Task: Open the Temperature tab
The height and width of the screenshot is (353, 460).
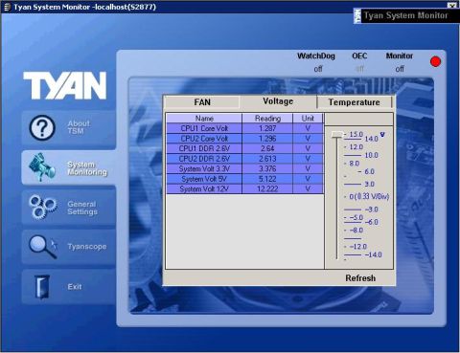Action: click(x=354, y=102)
